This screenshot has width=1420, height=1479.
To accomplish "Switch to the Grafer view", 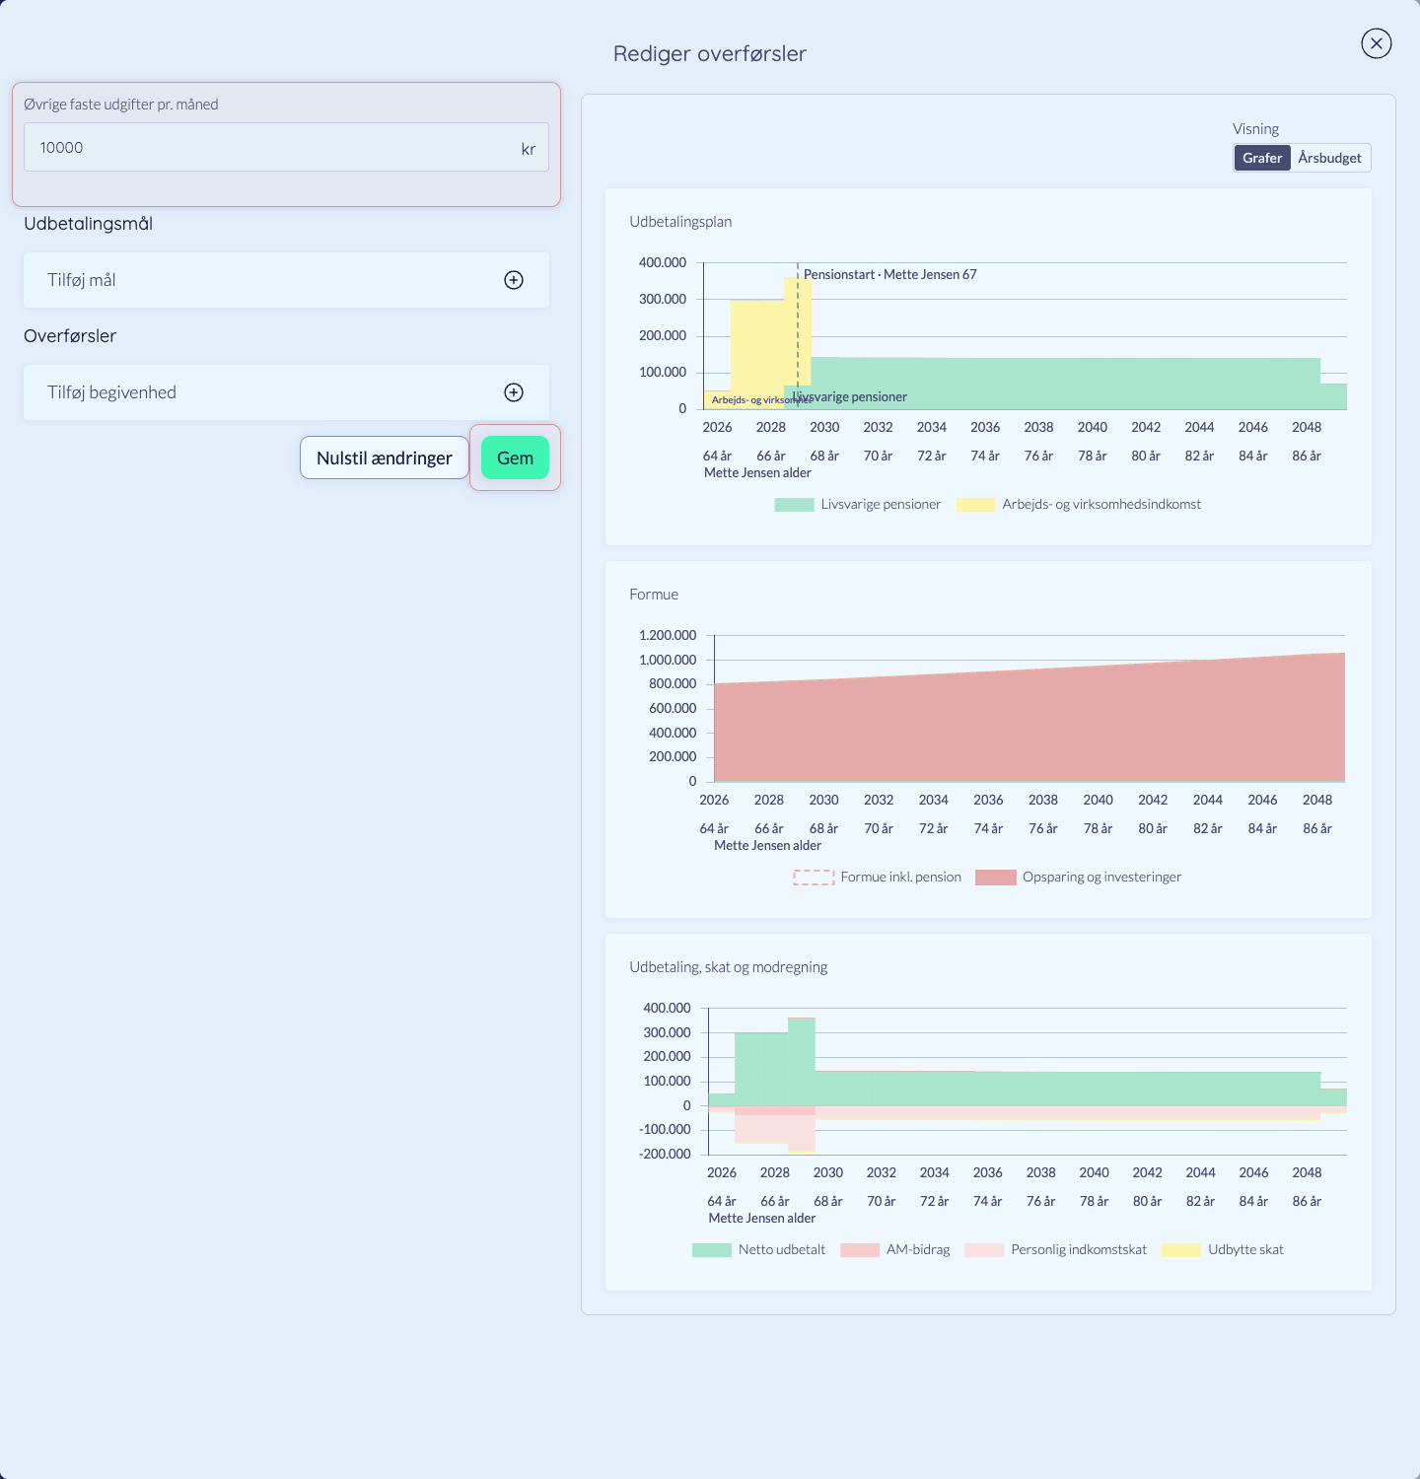I will 1262,158.
